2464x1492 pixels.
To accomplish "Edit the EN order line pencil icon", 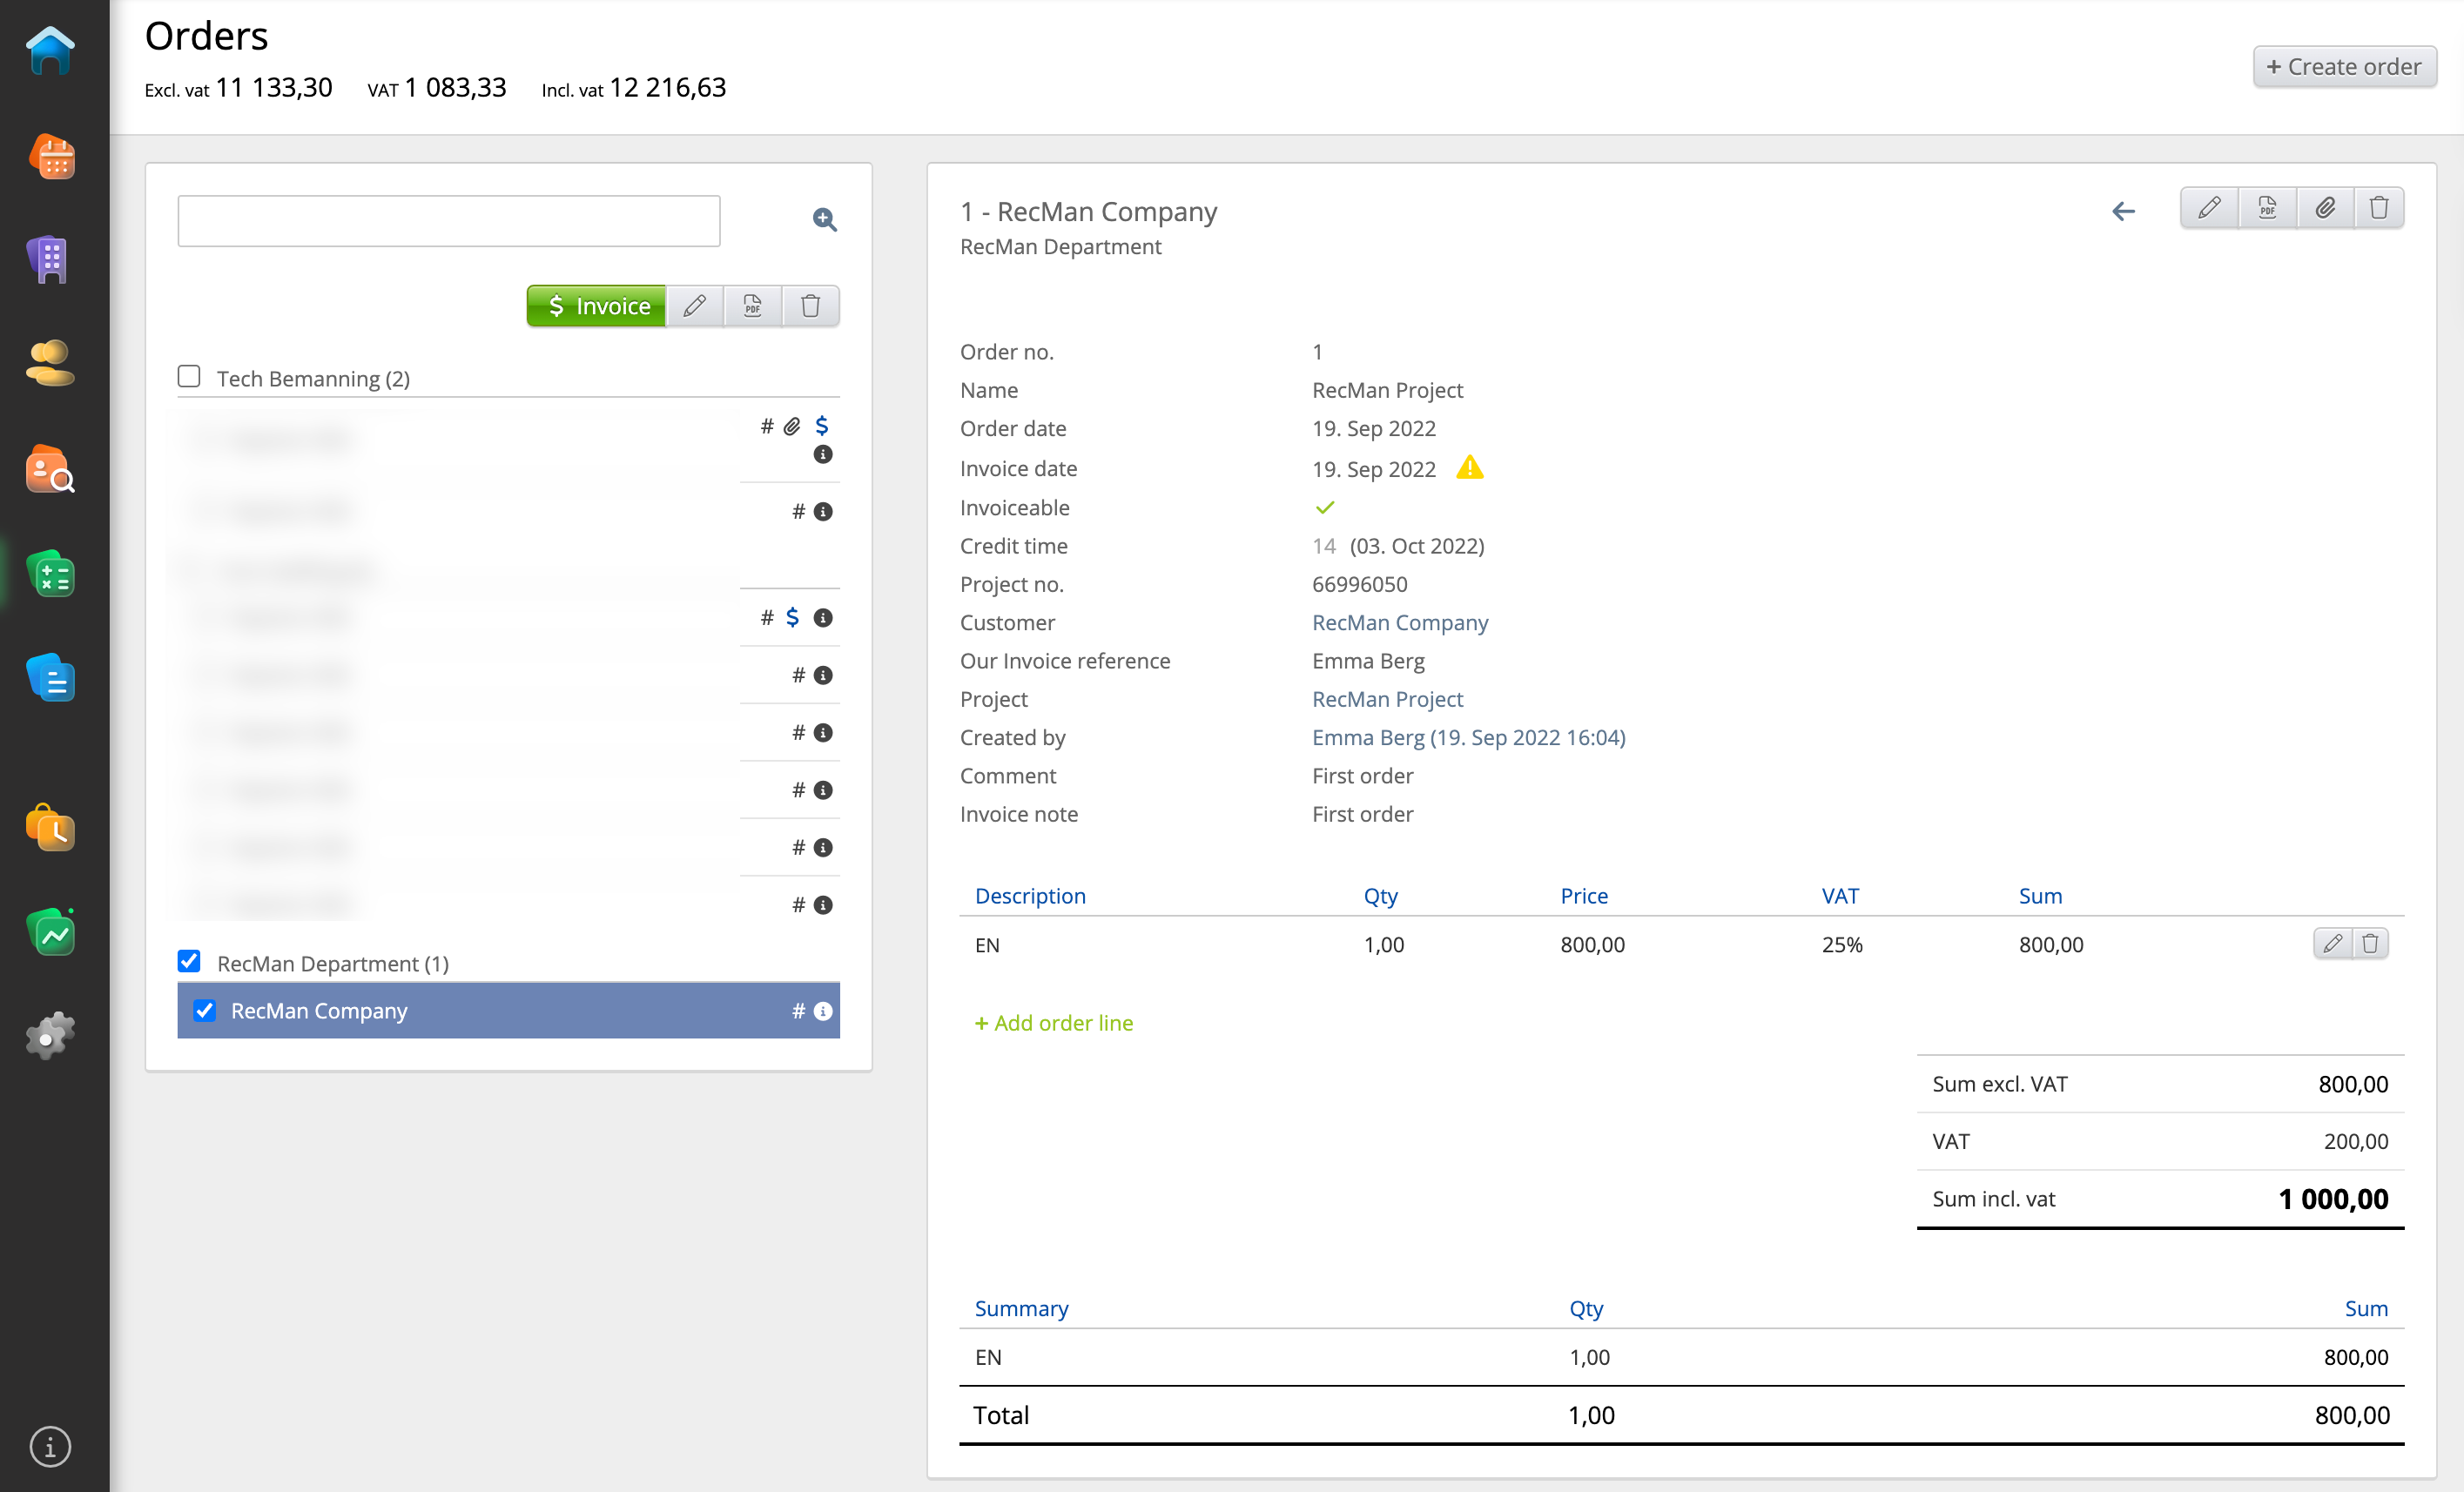I will (2332, 943).
